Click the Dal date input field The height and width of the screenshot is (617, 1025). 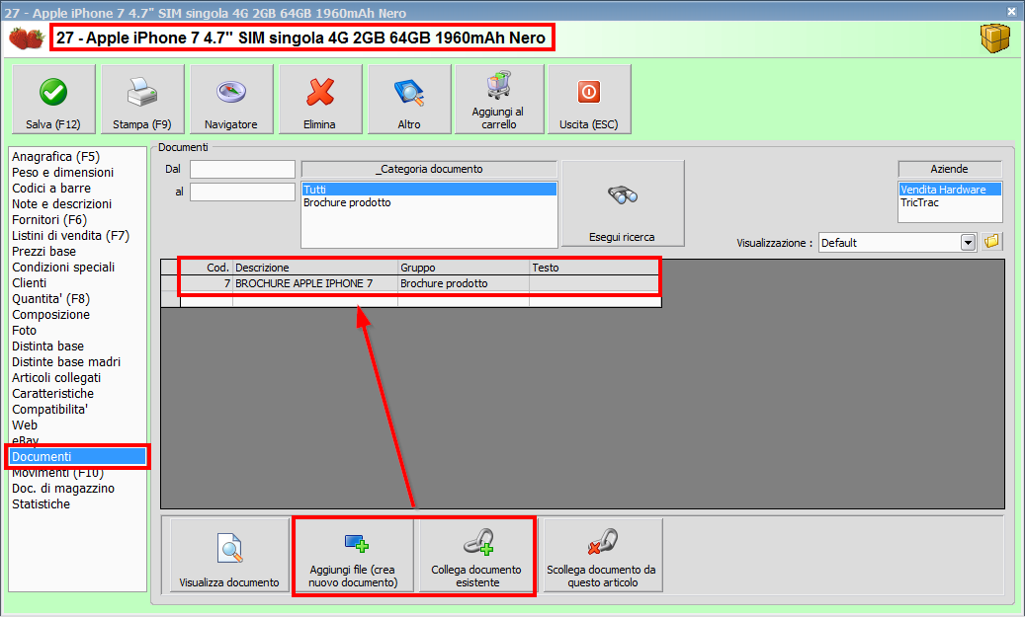(242, 169)
